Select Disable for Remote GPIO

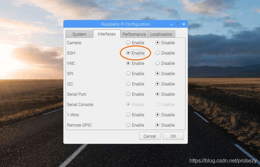157,125
